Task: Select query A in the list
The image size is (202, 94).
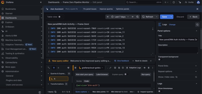Action: [59, 79]
